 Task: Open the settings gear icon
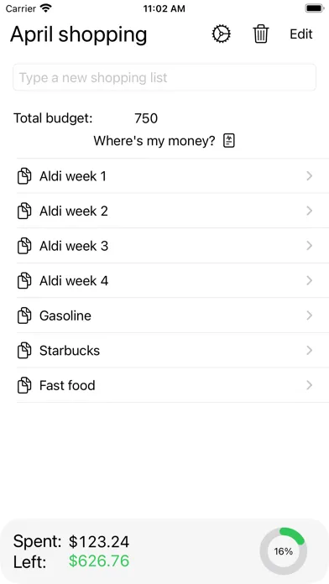point(222,34)
